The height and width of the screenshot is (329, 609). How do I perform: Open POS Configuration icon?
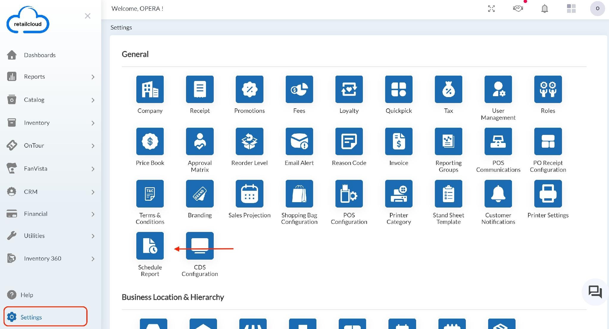pyautogui.click(x=349, y=194)
